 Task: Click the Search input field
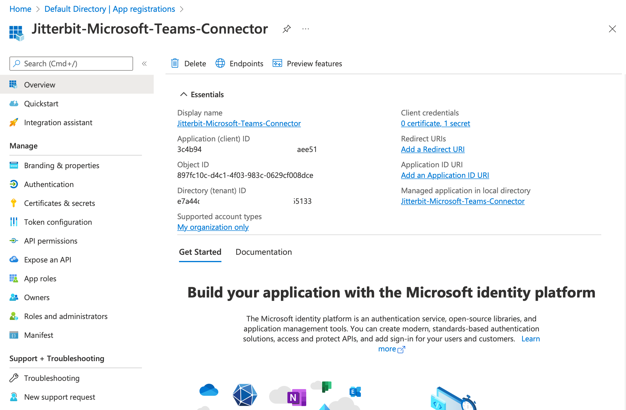click(70, 64)
